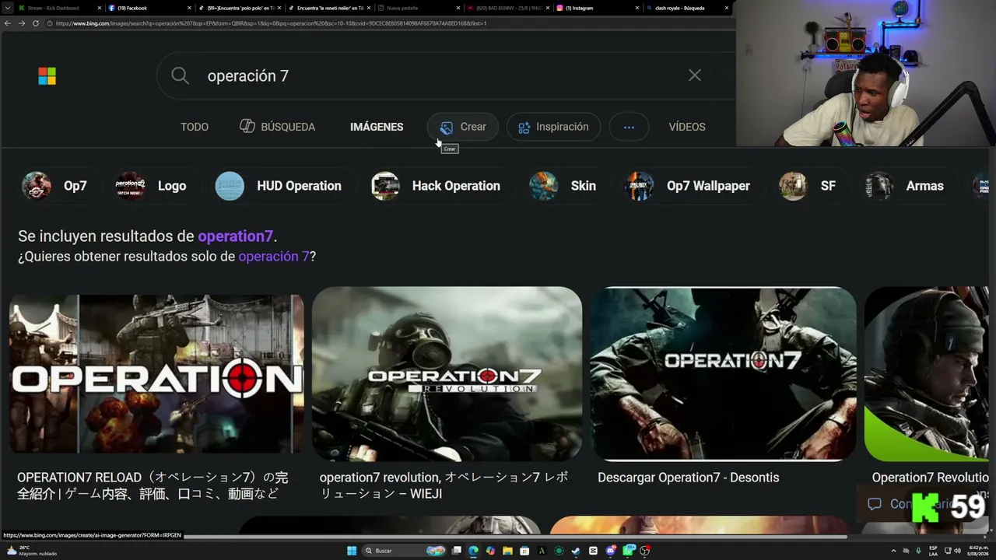Open OBS Studio from the taskbar
Viewport: 996px width, 560px height.
[645, 551]
